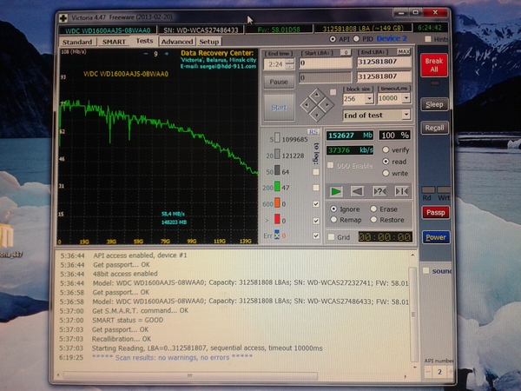521x391 pixels.
Task: Click the random seek test icon
Action: (x=379, y=191)
